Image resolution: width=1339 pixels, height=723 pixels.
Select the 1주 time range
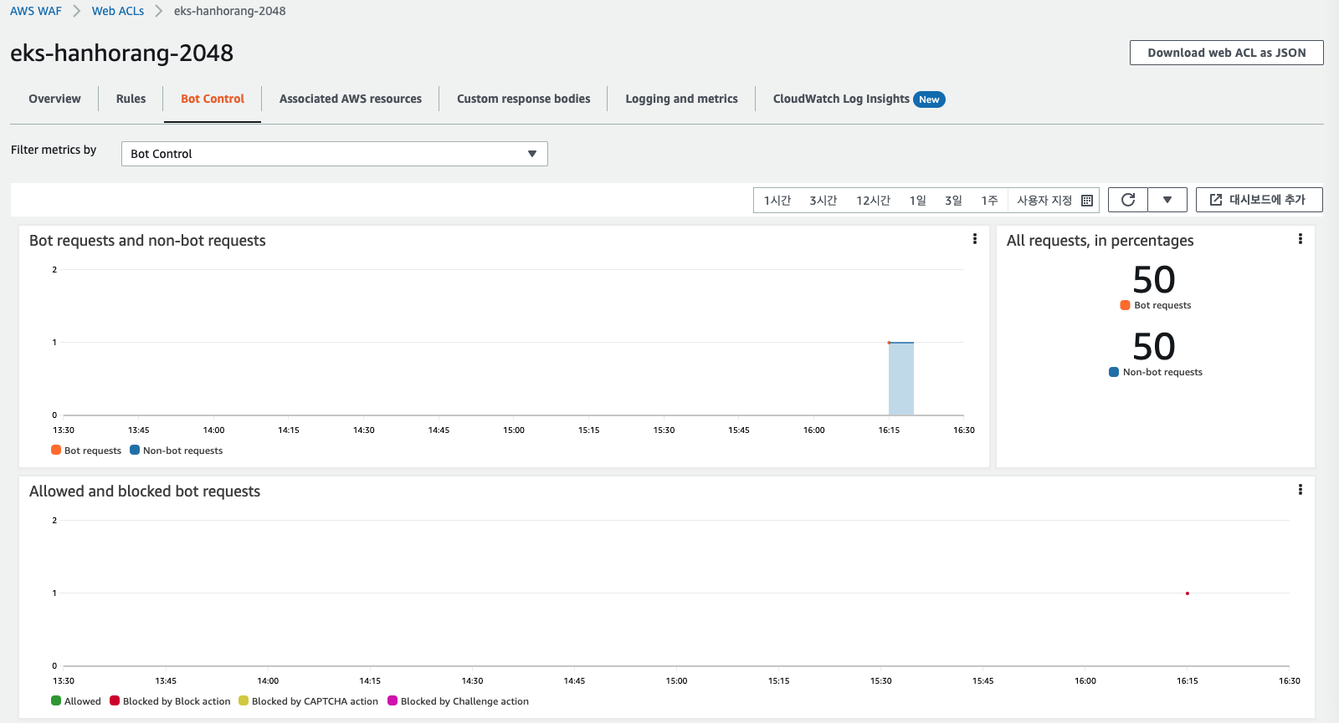pos(989,201)
